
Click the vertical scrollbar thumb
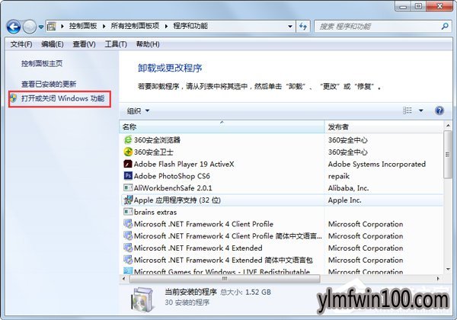point(447,155)
